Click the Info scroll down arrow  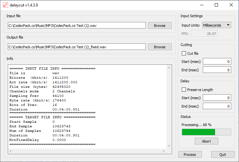[169, 146]
